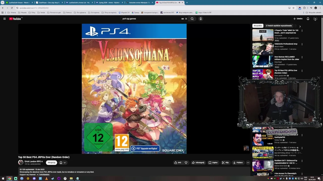Image resolution: width=323 pixels, height=181 pixels.
Task: Open options for Resident Evil 7 video
Action: pyautogui.click(x=302, y=161)
